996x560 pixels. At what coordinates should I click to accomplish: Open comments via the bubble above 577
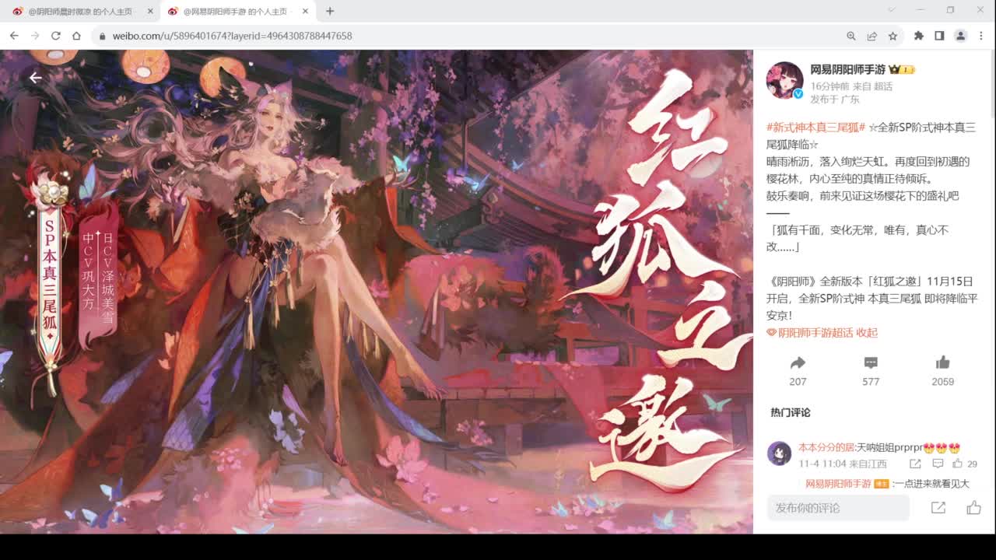pos(871,362)
